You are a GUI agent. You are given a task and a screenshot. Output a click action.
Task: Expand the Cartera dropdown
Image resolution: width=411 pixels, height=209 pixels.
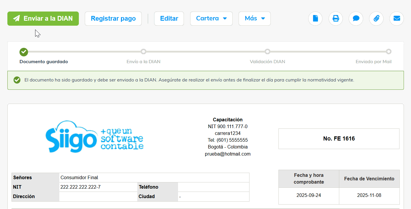pyautogui.click(x=211, y=19)
